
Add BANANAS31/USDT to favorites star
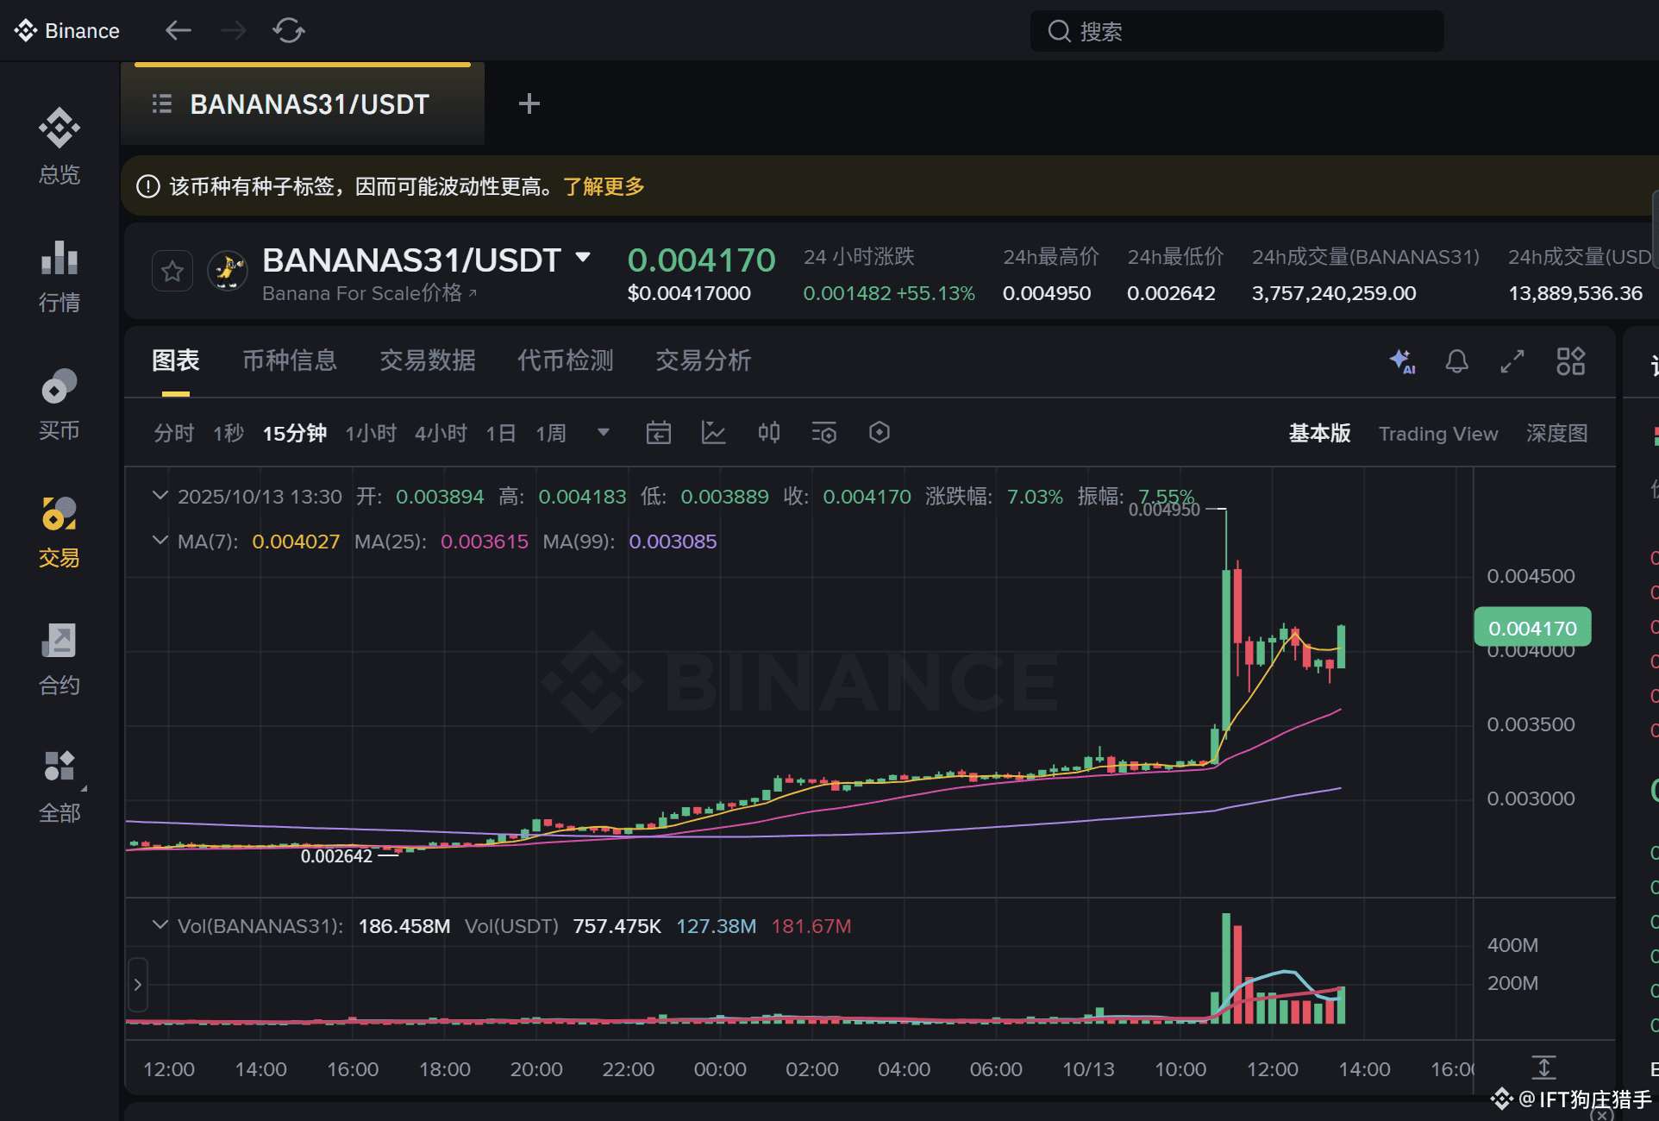pyautogui.click(x=172, y=272)
